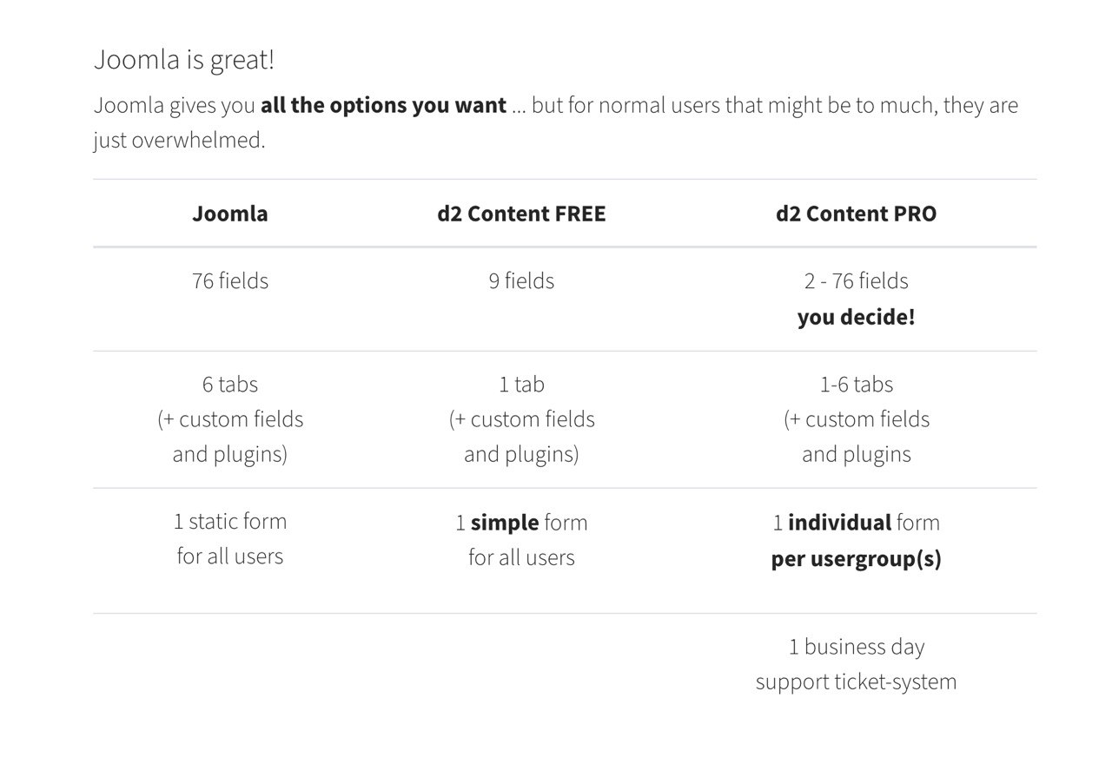Click the Joomla column header
1112x777 pixels.
pyautogui.click(x=230, y=214)
